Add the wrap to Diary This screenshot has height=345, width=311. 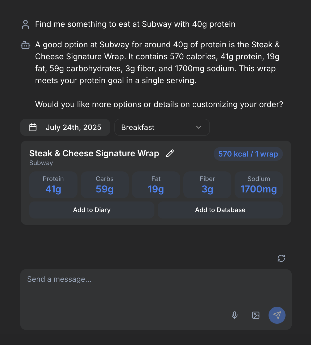(92, 210)
